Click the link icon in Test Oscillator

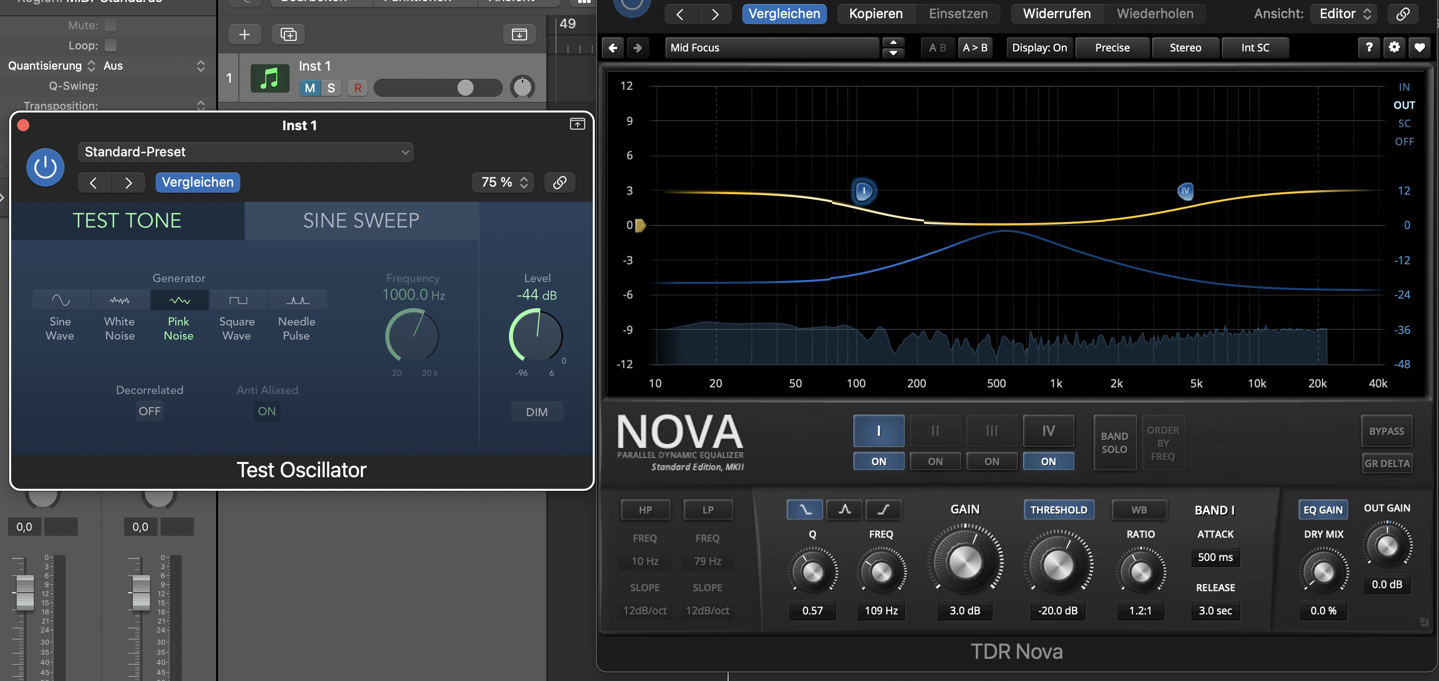click(560, 183)
